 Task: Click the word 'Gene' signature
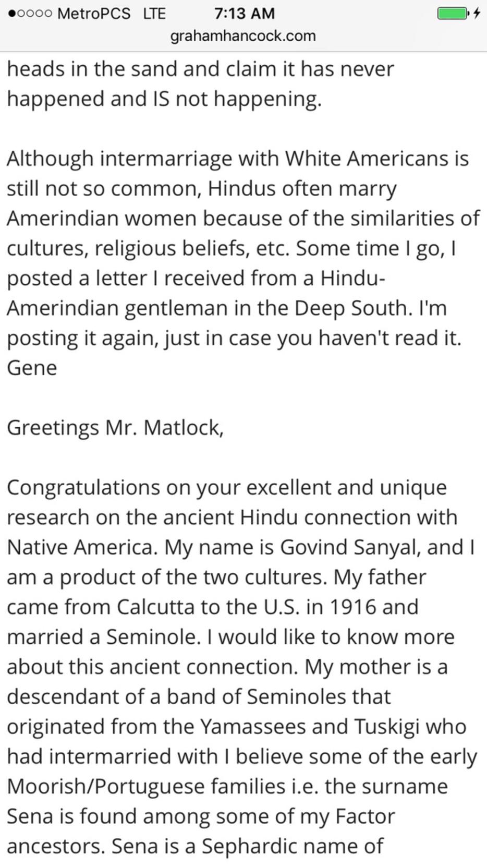click(32, 368)
